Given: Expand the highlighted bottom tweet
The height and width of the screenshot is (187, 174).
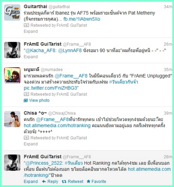Looking at the screenshot, I should 31,181.
